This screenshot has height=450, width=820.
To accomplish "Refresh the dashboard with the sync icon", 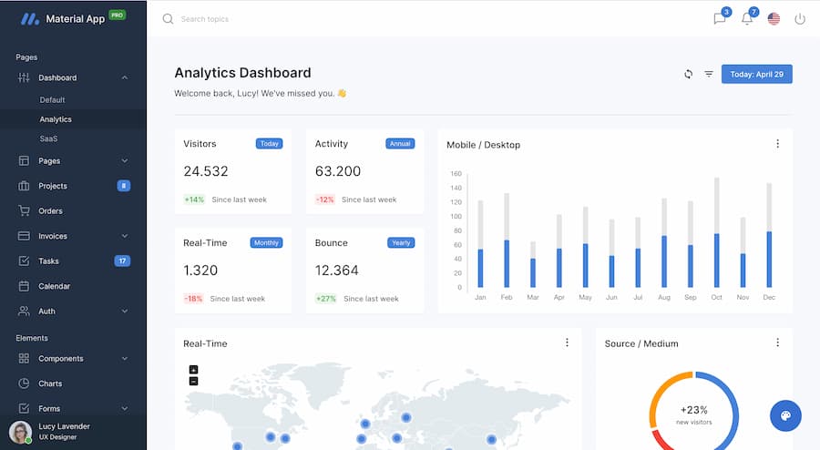I will tap(689, 74).
